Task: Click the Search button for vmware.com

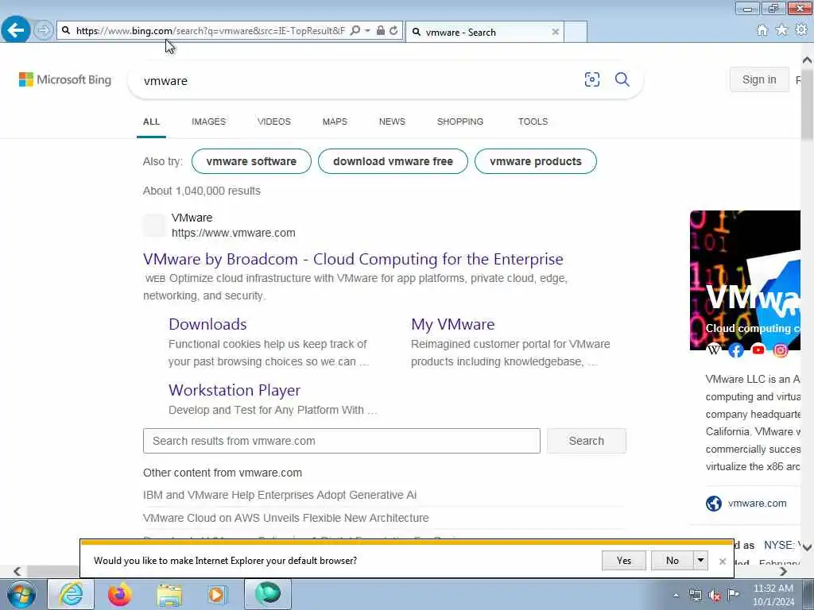Action: [586, 441]
